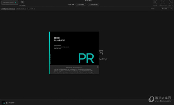Click the Select all icon
The width and height of the screenshot is (174, 105).
pyautogui.click(x=155, y=2)
